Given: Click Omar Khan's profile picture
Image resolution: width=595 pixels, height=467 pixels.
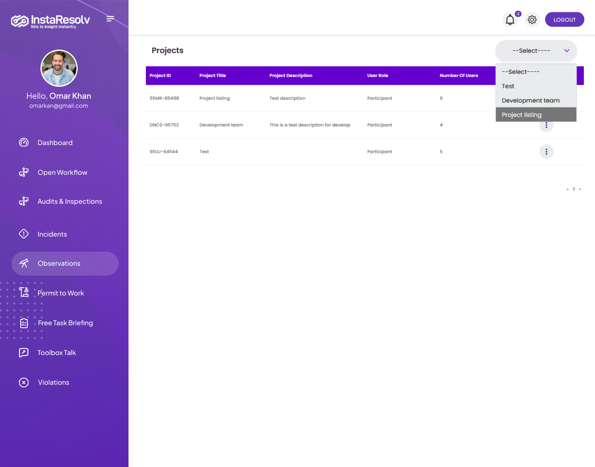Looking at the screenshot, I should click(59, 68).
